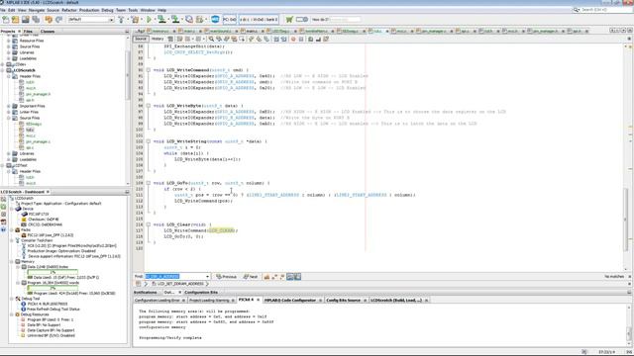Select pin_manager.h under LCDScratch Header Files

coord(38,94)
